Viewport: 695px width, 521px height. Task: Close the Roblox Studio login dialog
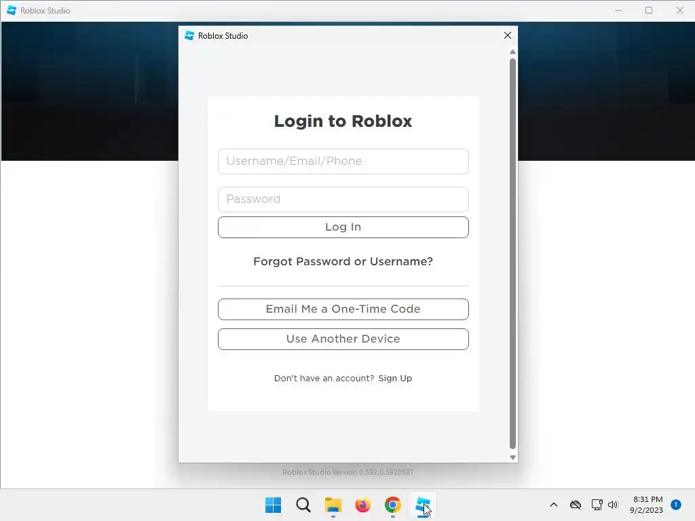click(x=508, y=35)
